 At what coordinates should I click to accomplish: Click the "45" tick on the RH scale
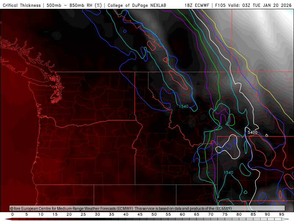pos(140,214)
